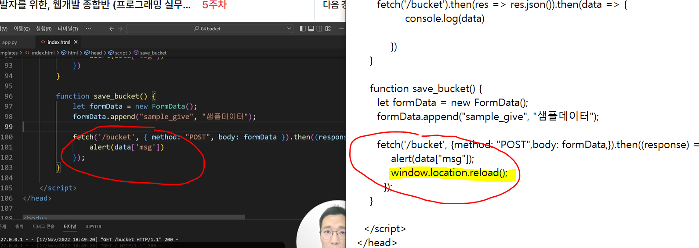
Task: Expand breadcrumb chevron after index.html
Action: pyautogui.click(x=58, y=53)
